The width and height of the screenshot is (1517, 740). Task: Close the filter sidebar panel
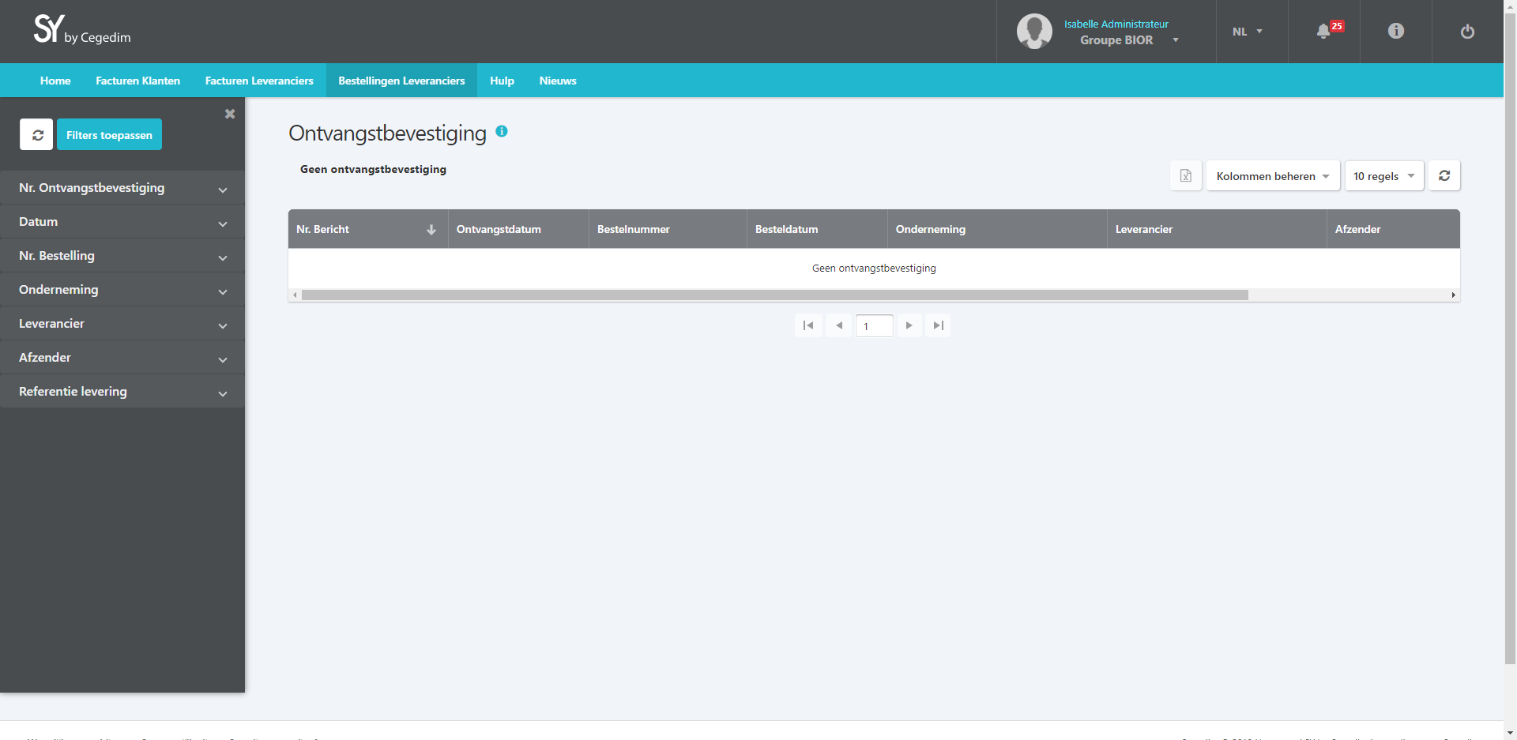coord(230,114)
